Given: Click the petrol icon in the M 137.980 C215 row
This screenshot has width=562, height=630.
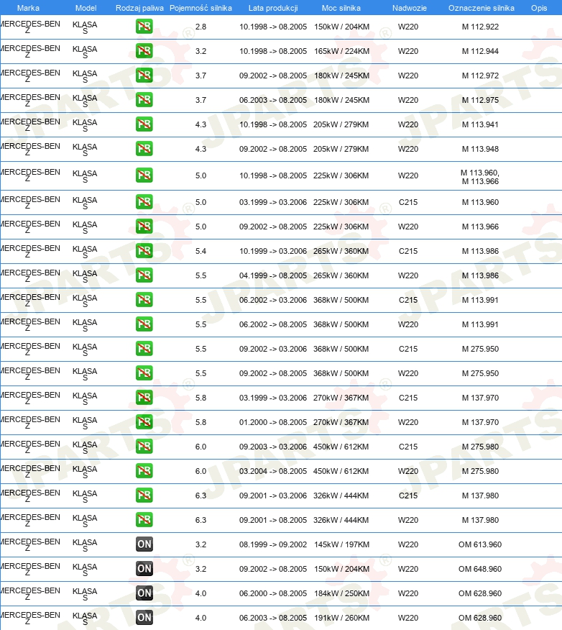Looking at the screenshot, I should tap(144, 496).
